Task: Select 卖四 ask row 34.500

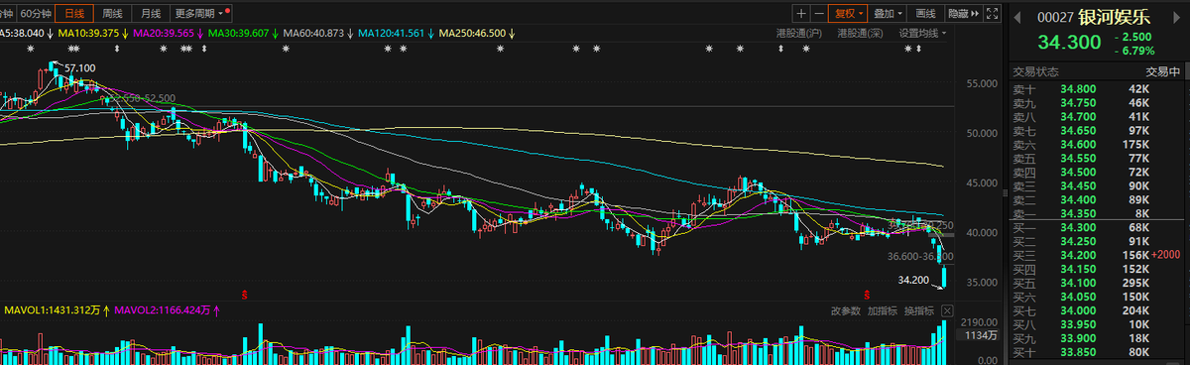Action: tap(1096, 173)
